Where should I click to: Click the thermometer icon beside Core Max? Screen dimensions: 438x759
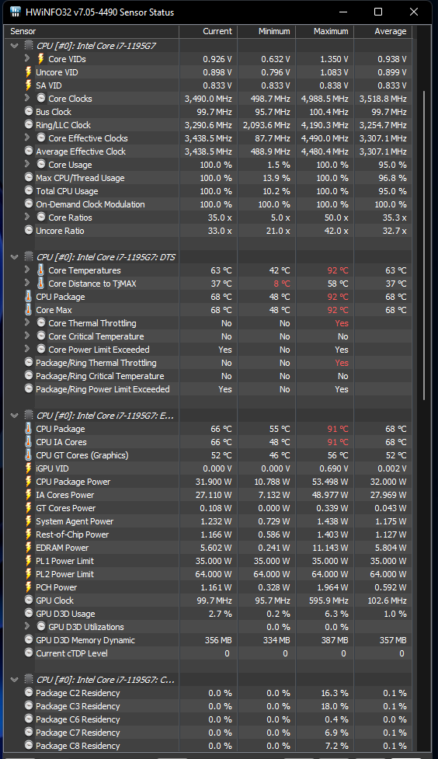pos(29,310)
